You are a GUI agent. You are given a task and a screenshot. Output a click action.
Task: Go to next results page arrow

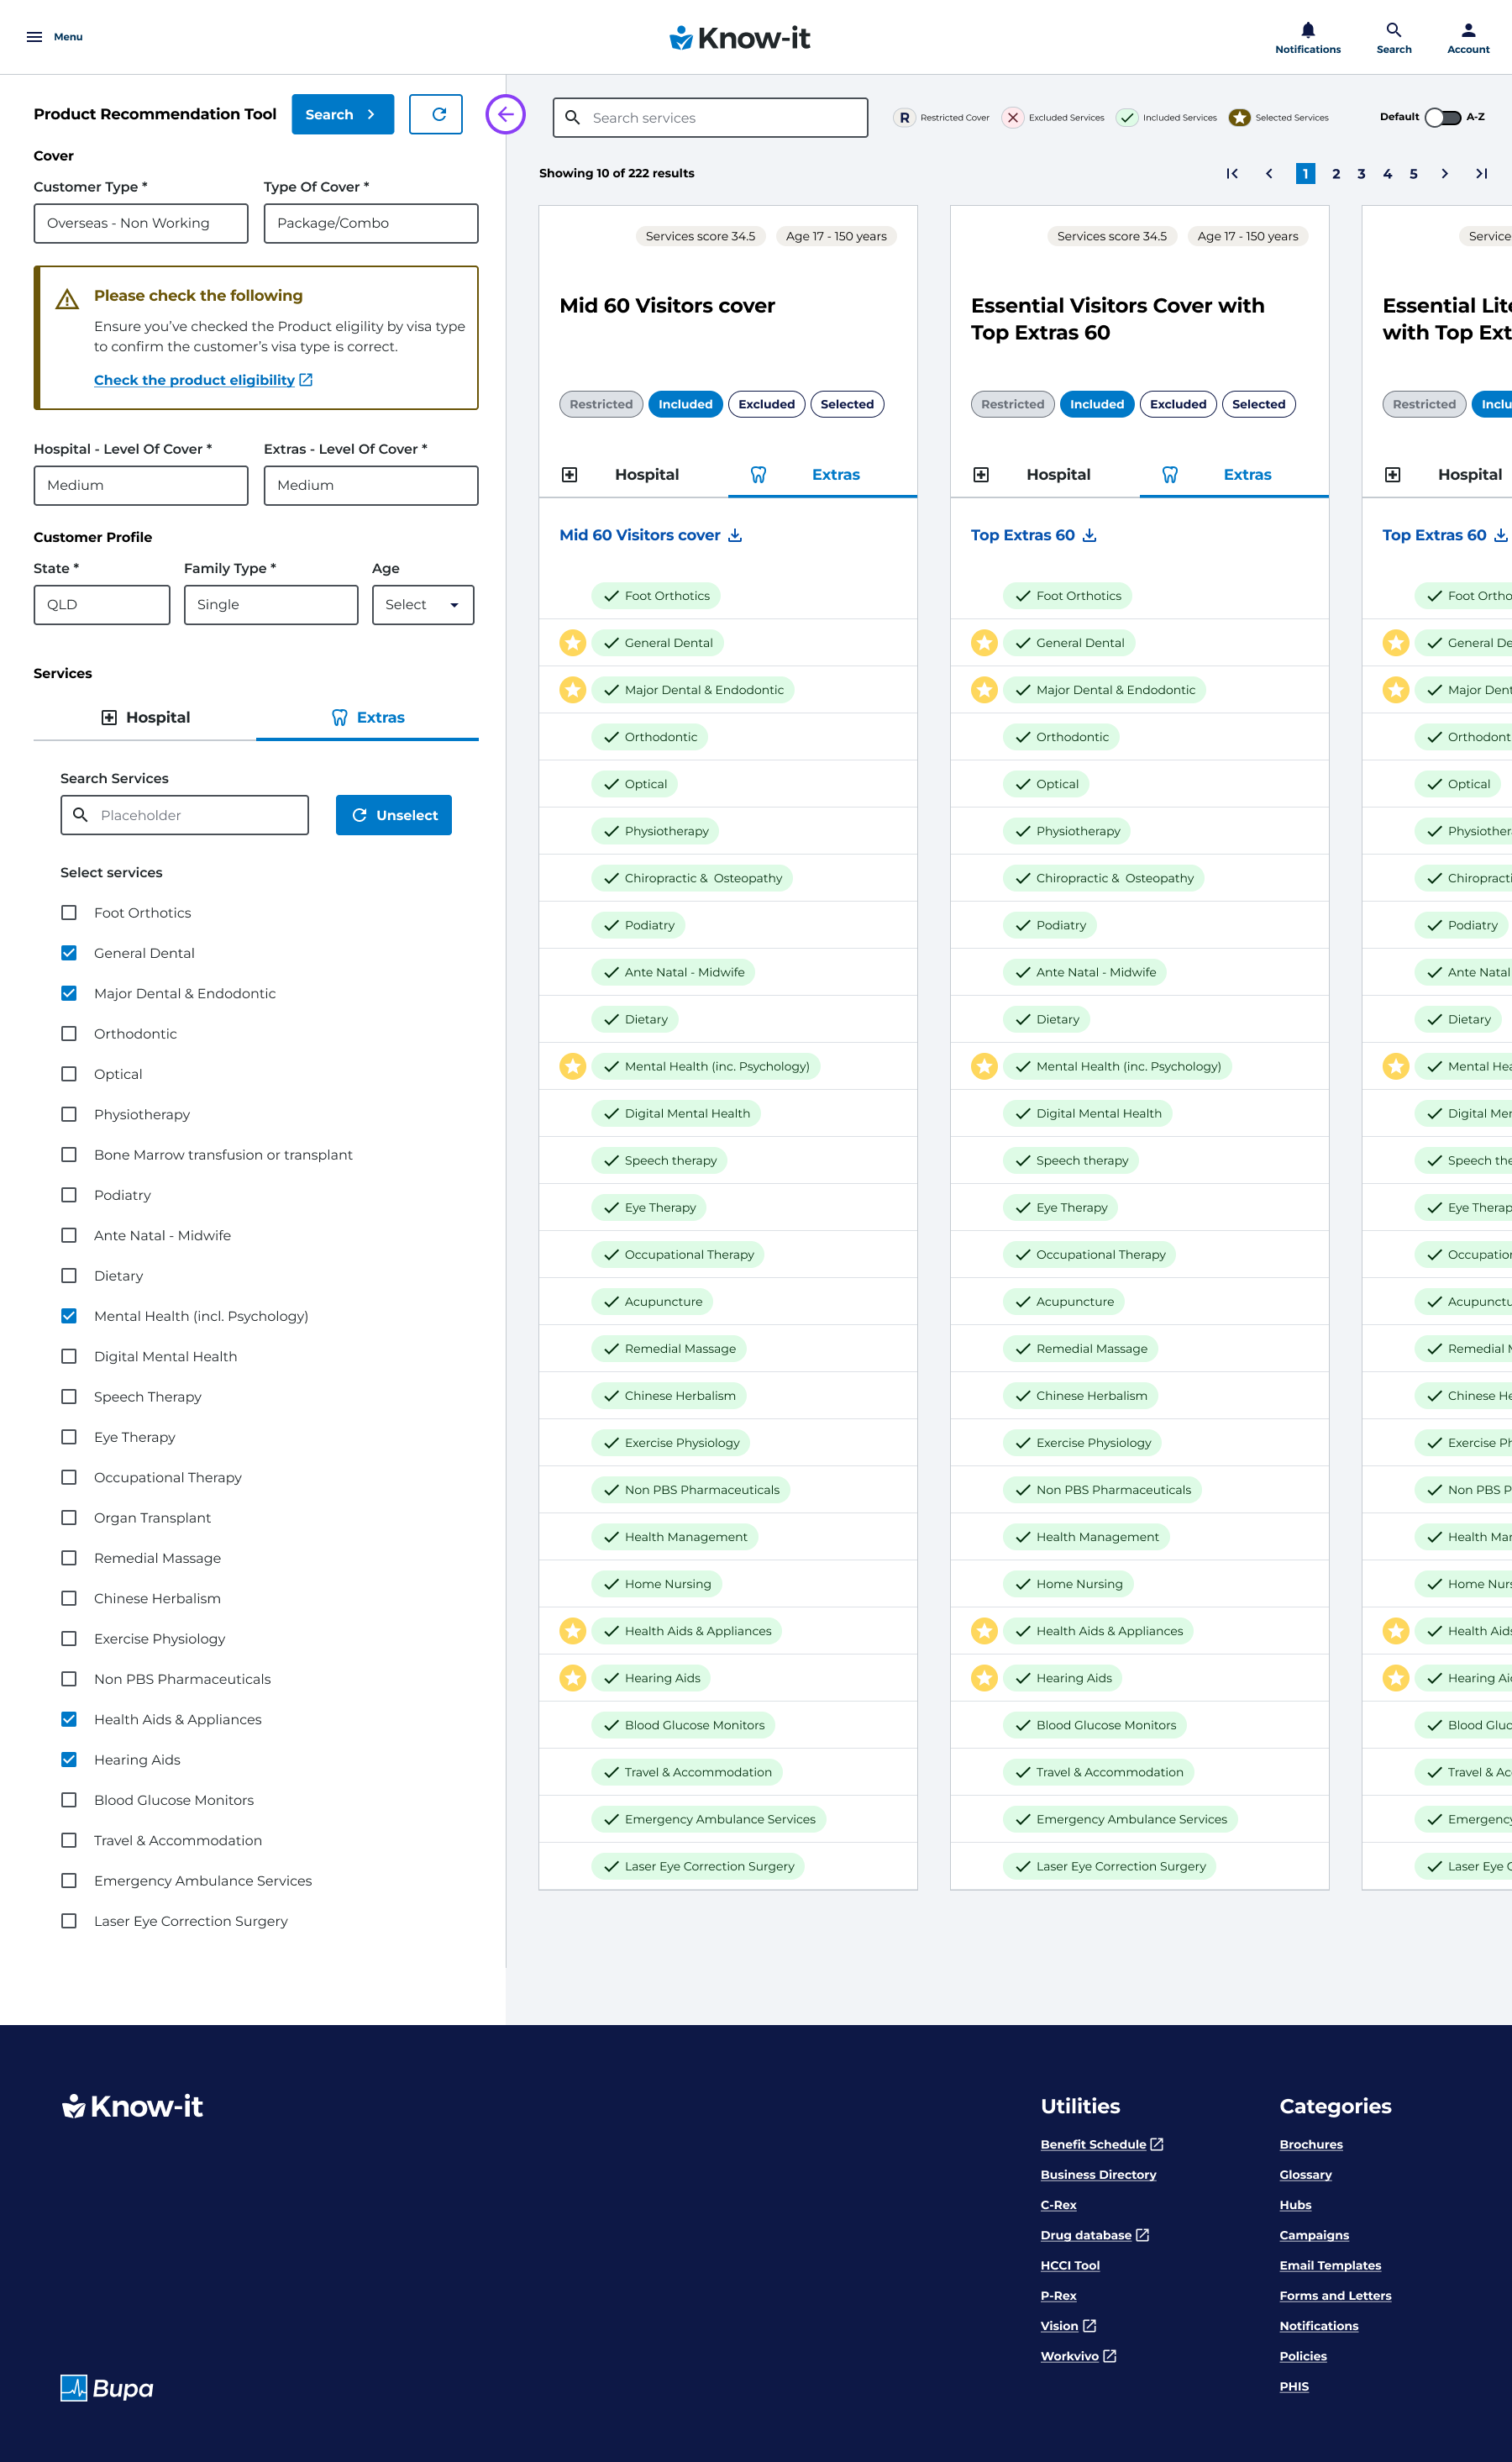coord(1444,174)
